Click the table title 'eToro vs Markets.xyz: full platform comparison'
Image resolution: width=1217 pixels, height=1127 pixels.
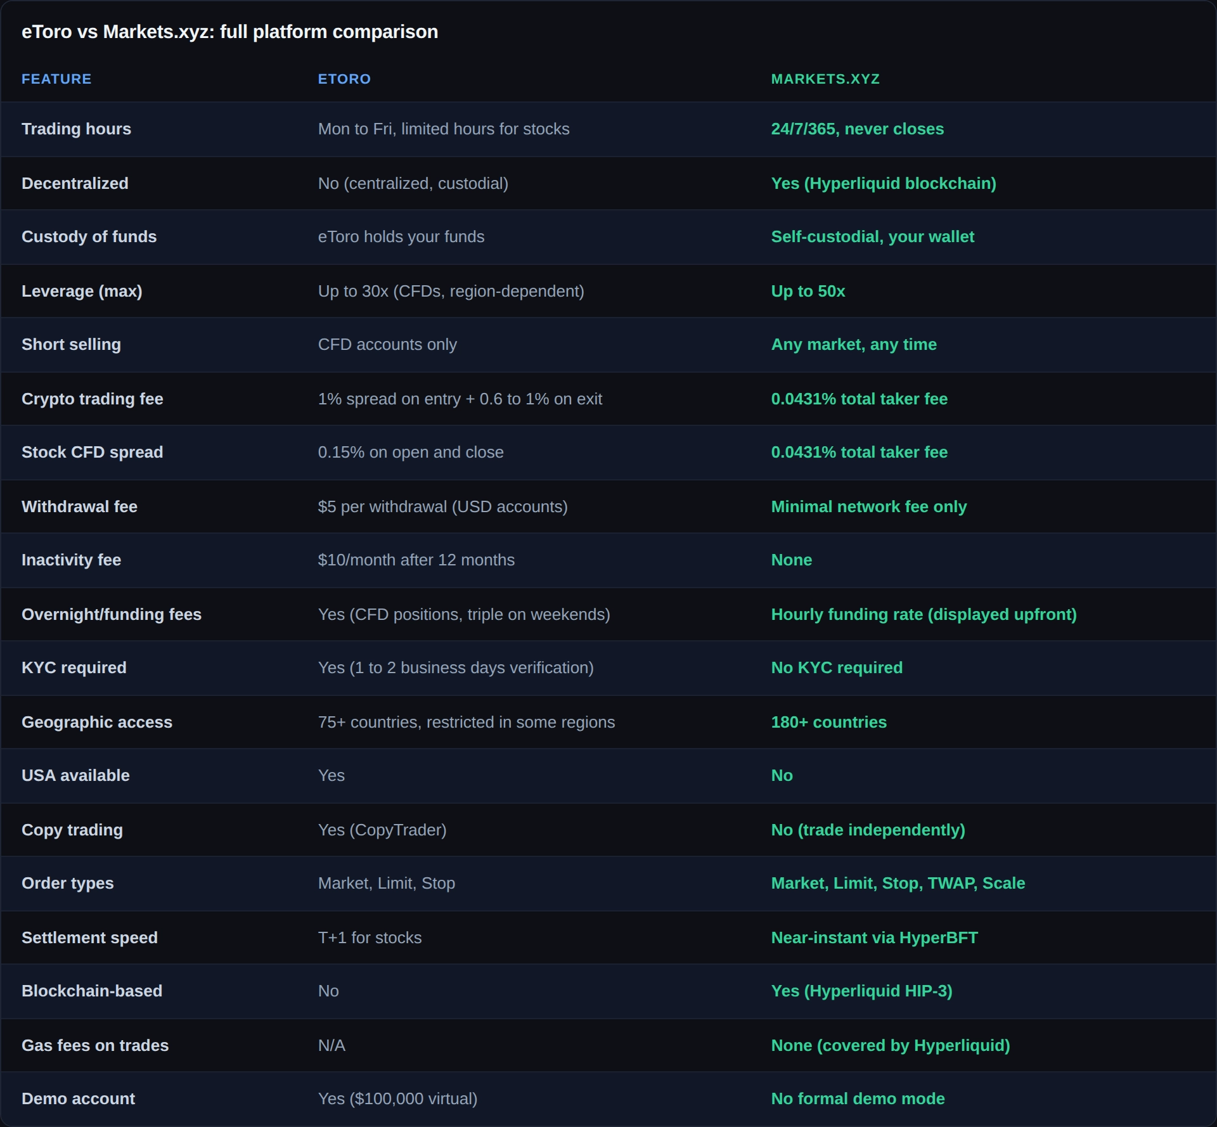[x=229, y=32]
